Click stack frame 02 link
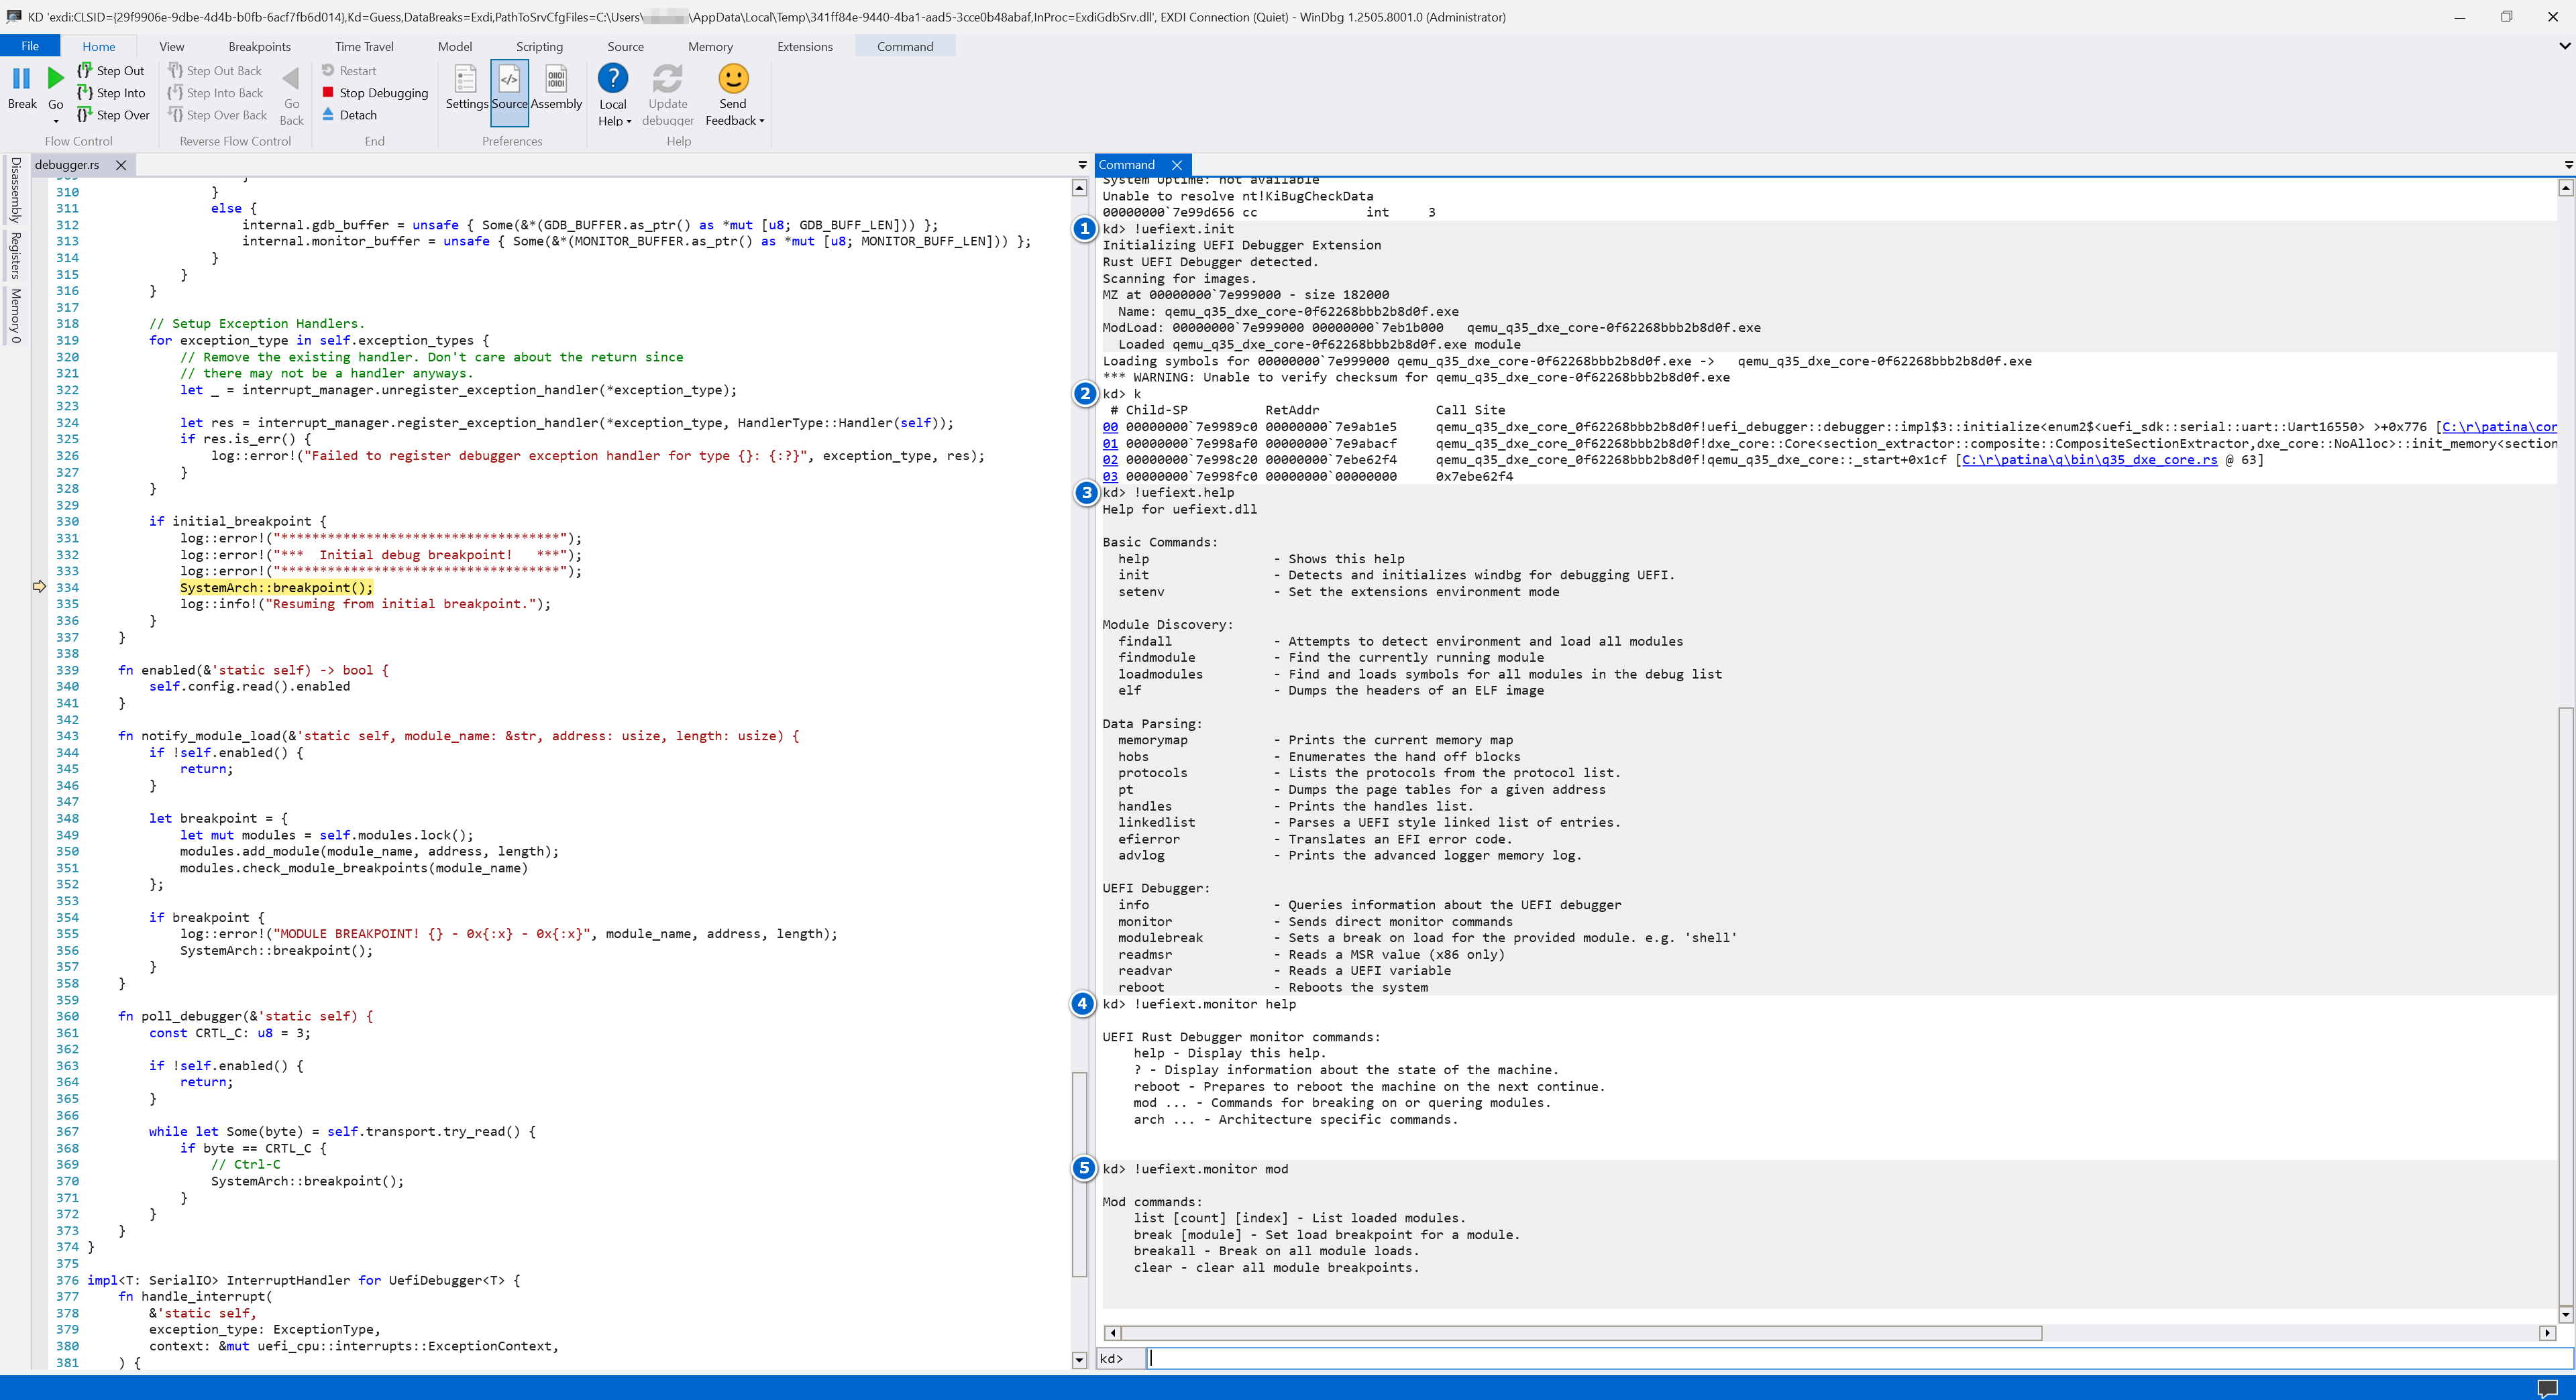Screen dimensions: 2576x1400 (1110, 460)
